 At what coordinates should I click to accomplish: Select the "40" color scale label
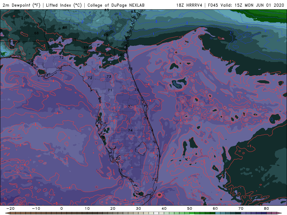click(x=164, y=209)
